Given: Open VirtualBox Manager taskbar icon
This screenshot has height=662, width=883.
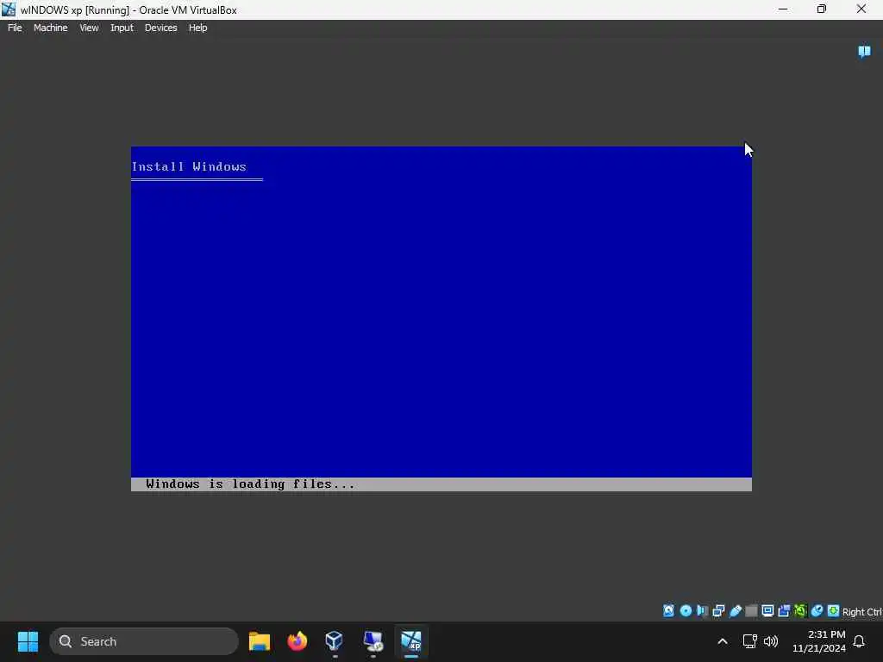Looking at the screenshot, I should (x=335, y=641).
